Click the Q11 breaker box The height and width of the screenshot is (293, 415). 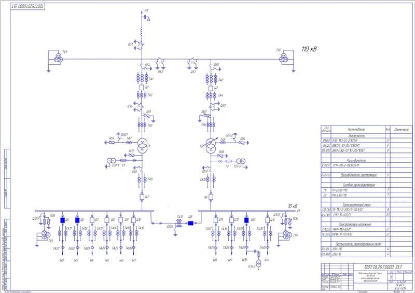pos(216,220)
